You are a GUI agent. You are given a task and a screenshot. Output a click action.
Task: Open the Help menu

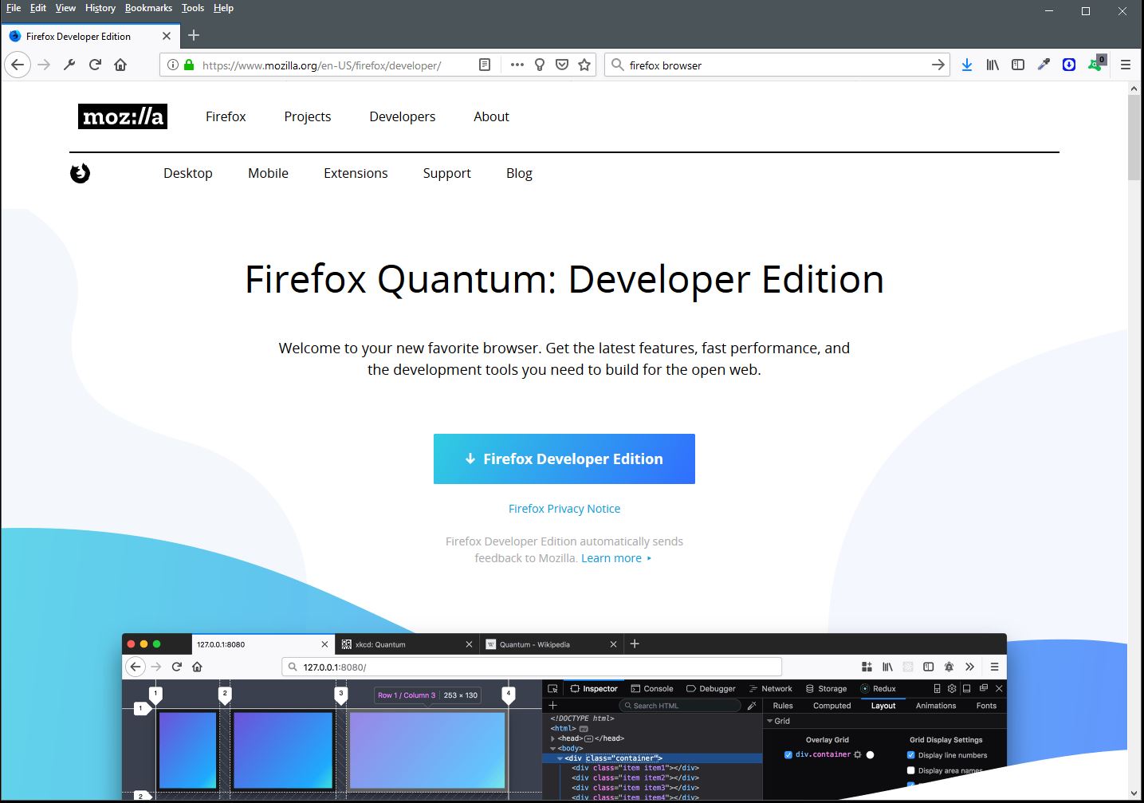tap(223, 8)
